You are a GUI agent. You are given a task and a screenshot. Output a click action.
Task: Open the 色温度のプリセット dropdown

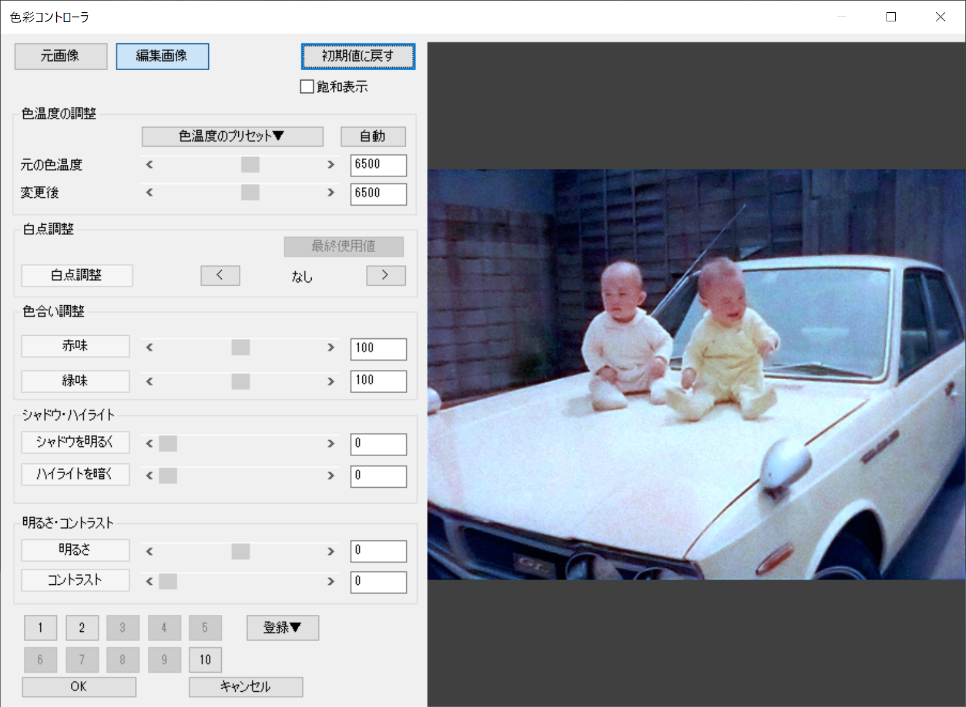(232, 136)
